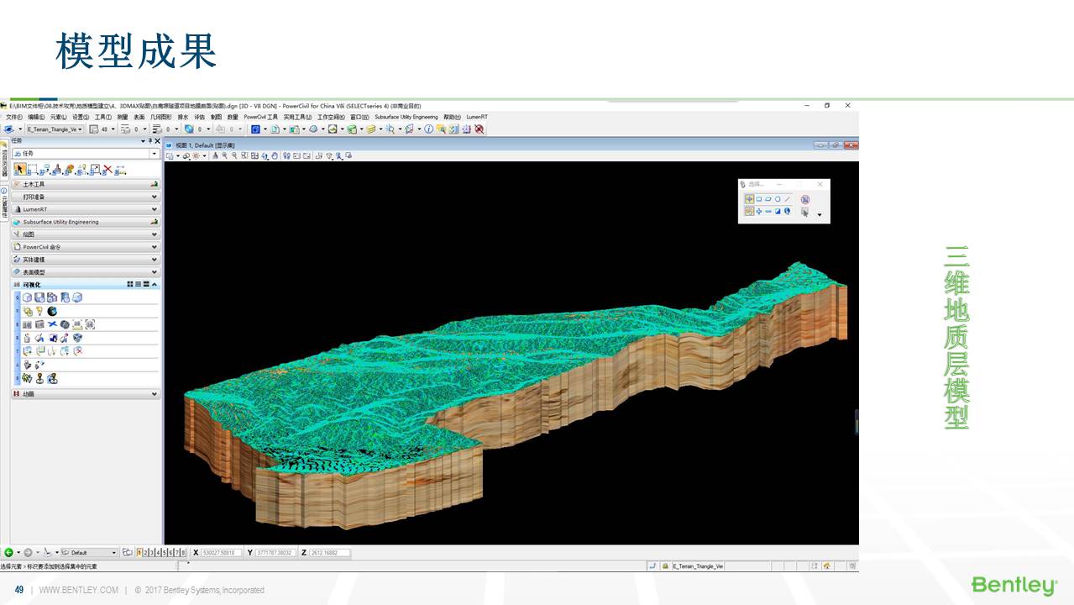Screen dimensions: 1074x605
Task: Expand the selection palette with the down arrow
Action: [x=820, y=215]
